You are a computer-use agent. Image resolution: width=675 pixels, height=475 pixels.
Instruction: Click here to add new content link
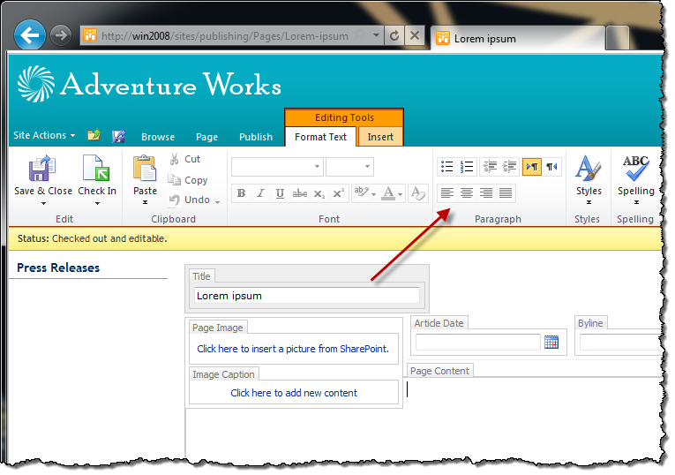coord(294,393)
